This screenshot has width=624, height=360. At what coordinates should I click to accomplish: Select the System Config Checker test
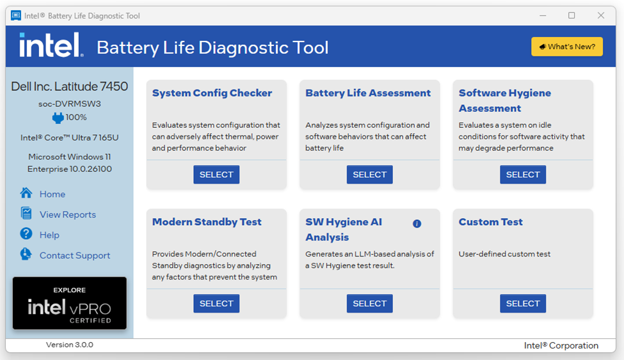pyautogui.click(x=216, y=175)
